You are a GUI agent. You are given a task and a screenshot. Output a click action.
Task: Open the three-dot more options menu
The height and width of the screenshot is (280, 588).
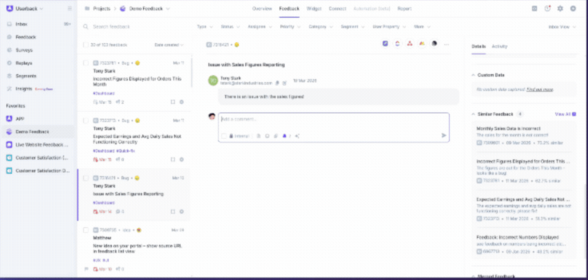446,44
